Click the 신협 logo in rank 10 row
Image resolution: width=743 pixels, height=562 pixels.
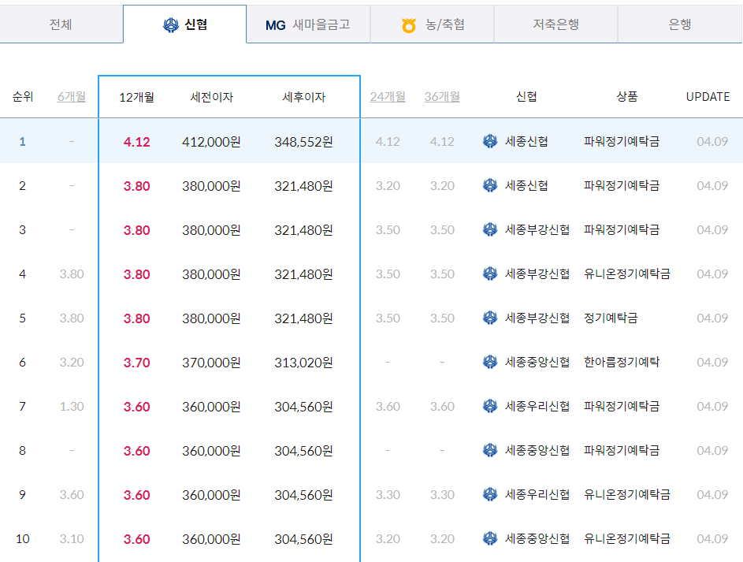click(490, 538)
